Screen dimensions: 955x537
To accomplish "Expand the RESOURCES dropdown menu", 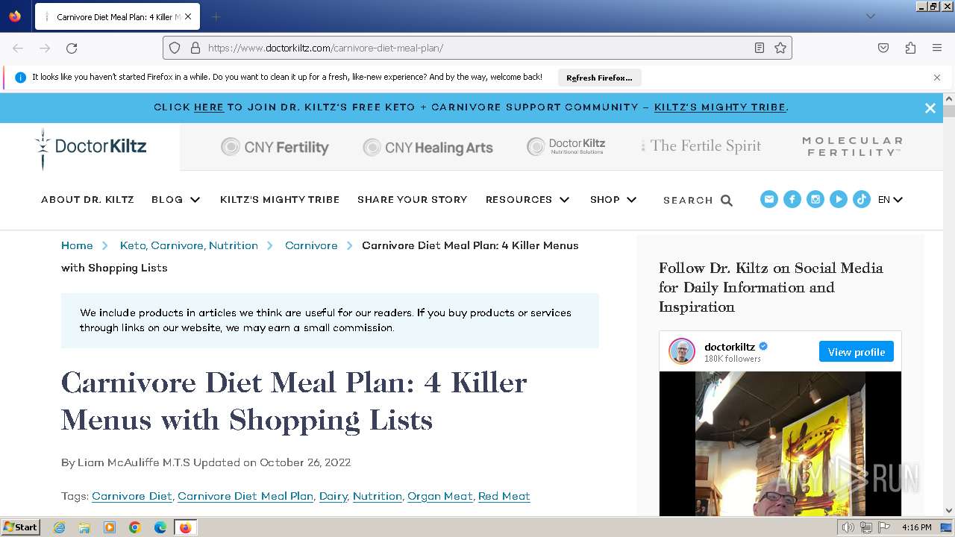I will click(x=527, y=200).
